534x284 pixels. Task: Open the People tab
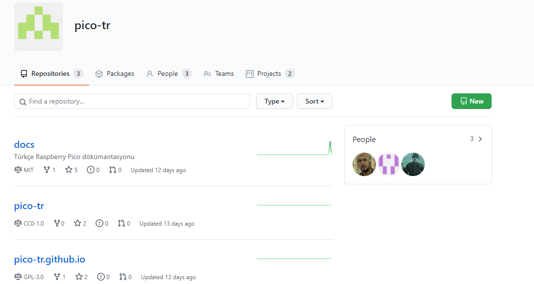[x=169, y=74]
